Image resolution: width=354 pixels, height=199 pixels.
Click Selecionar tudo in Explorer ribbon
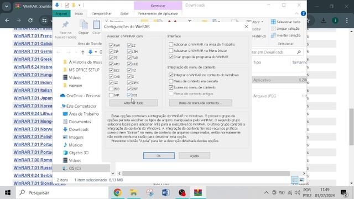[285, 22]
